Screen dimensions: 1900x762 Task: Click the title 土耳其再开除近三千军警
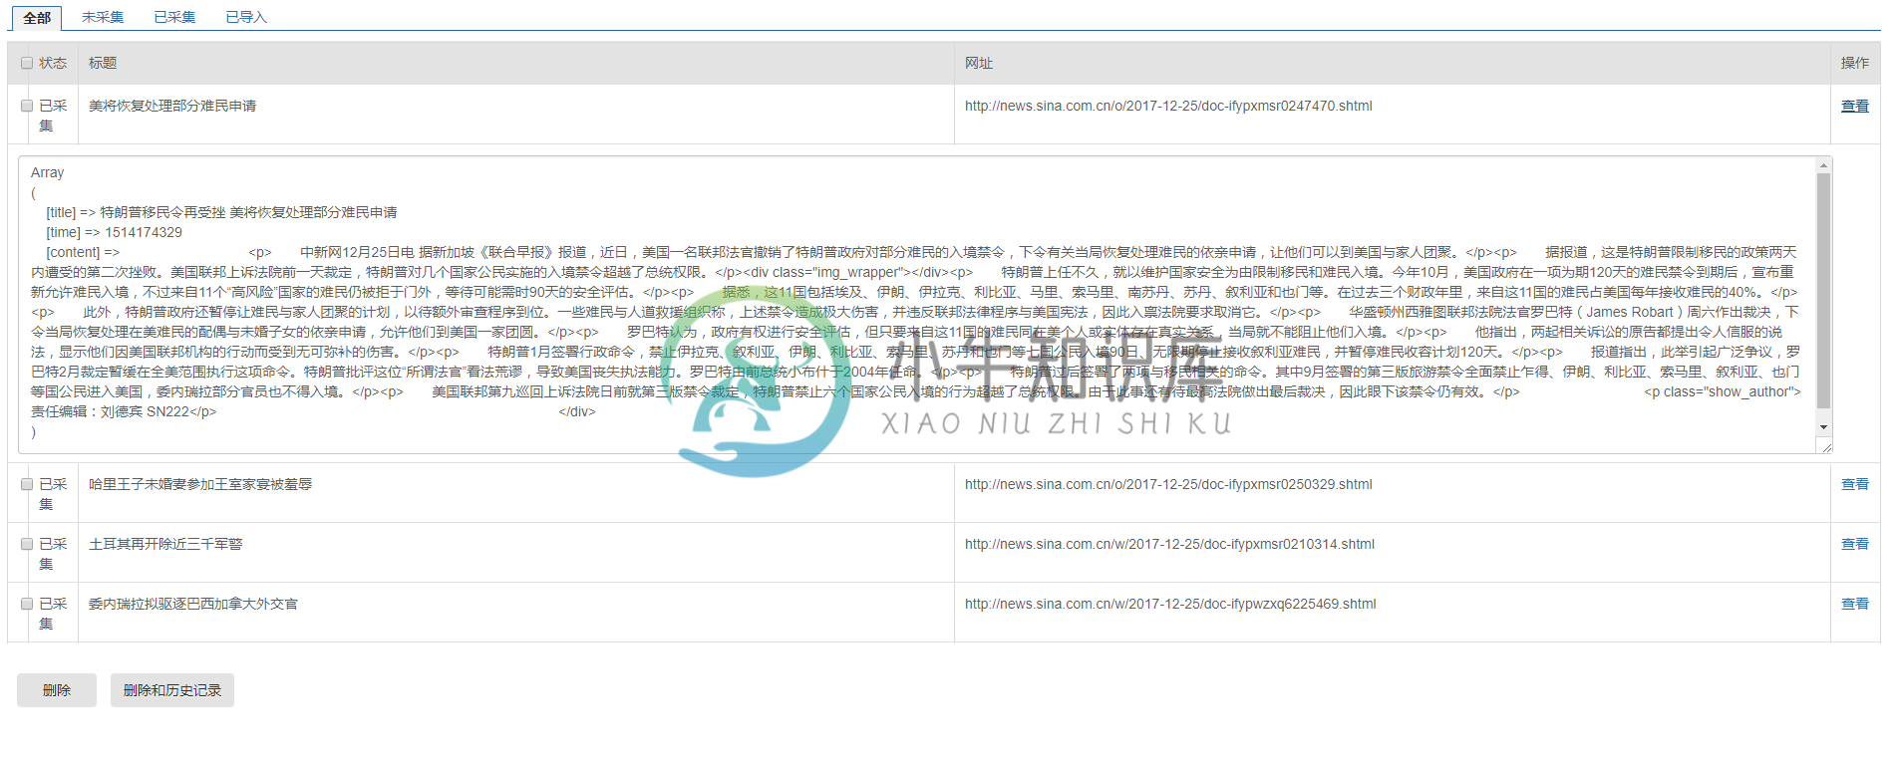(x=165, y=544)
